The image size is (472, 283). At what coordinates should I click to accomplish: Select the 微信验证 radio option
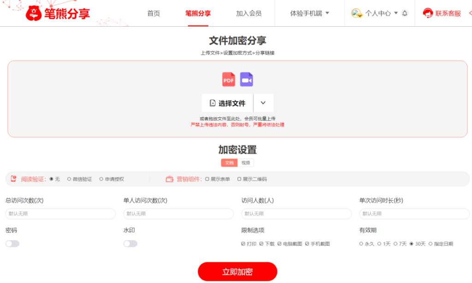[69, 179]
